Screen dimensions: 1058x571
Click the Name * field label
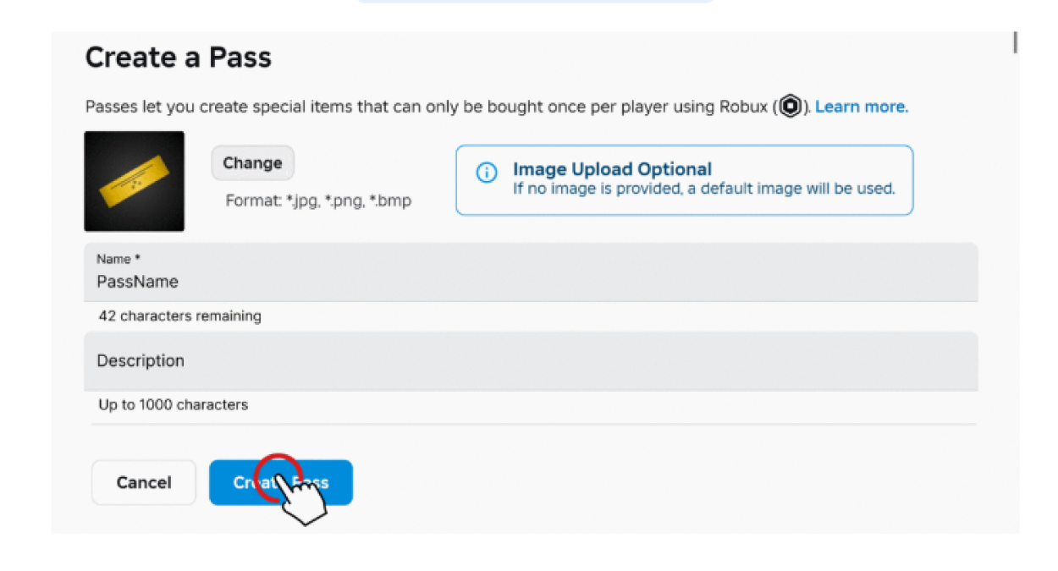(118, 259)
